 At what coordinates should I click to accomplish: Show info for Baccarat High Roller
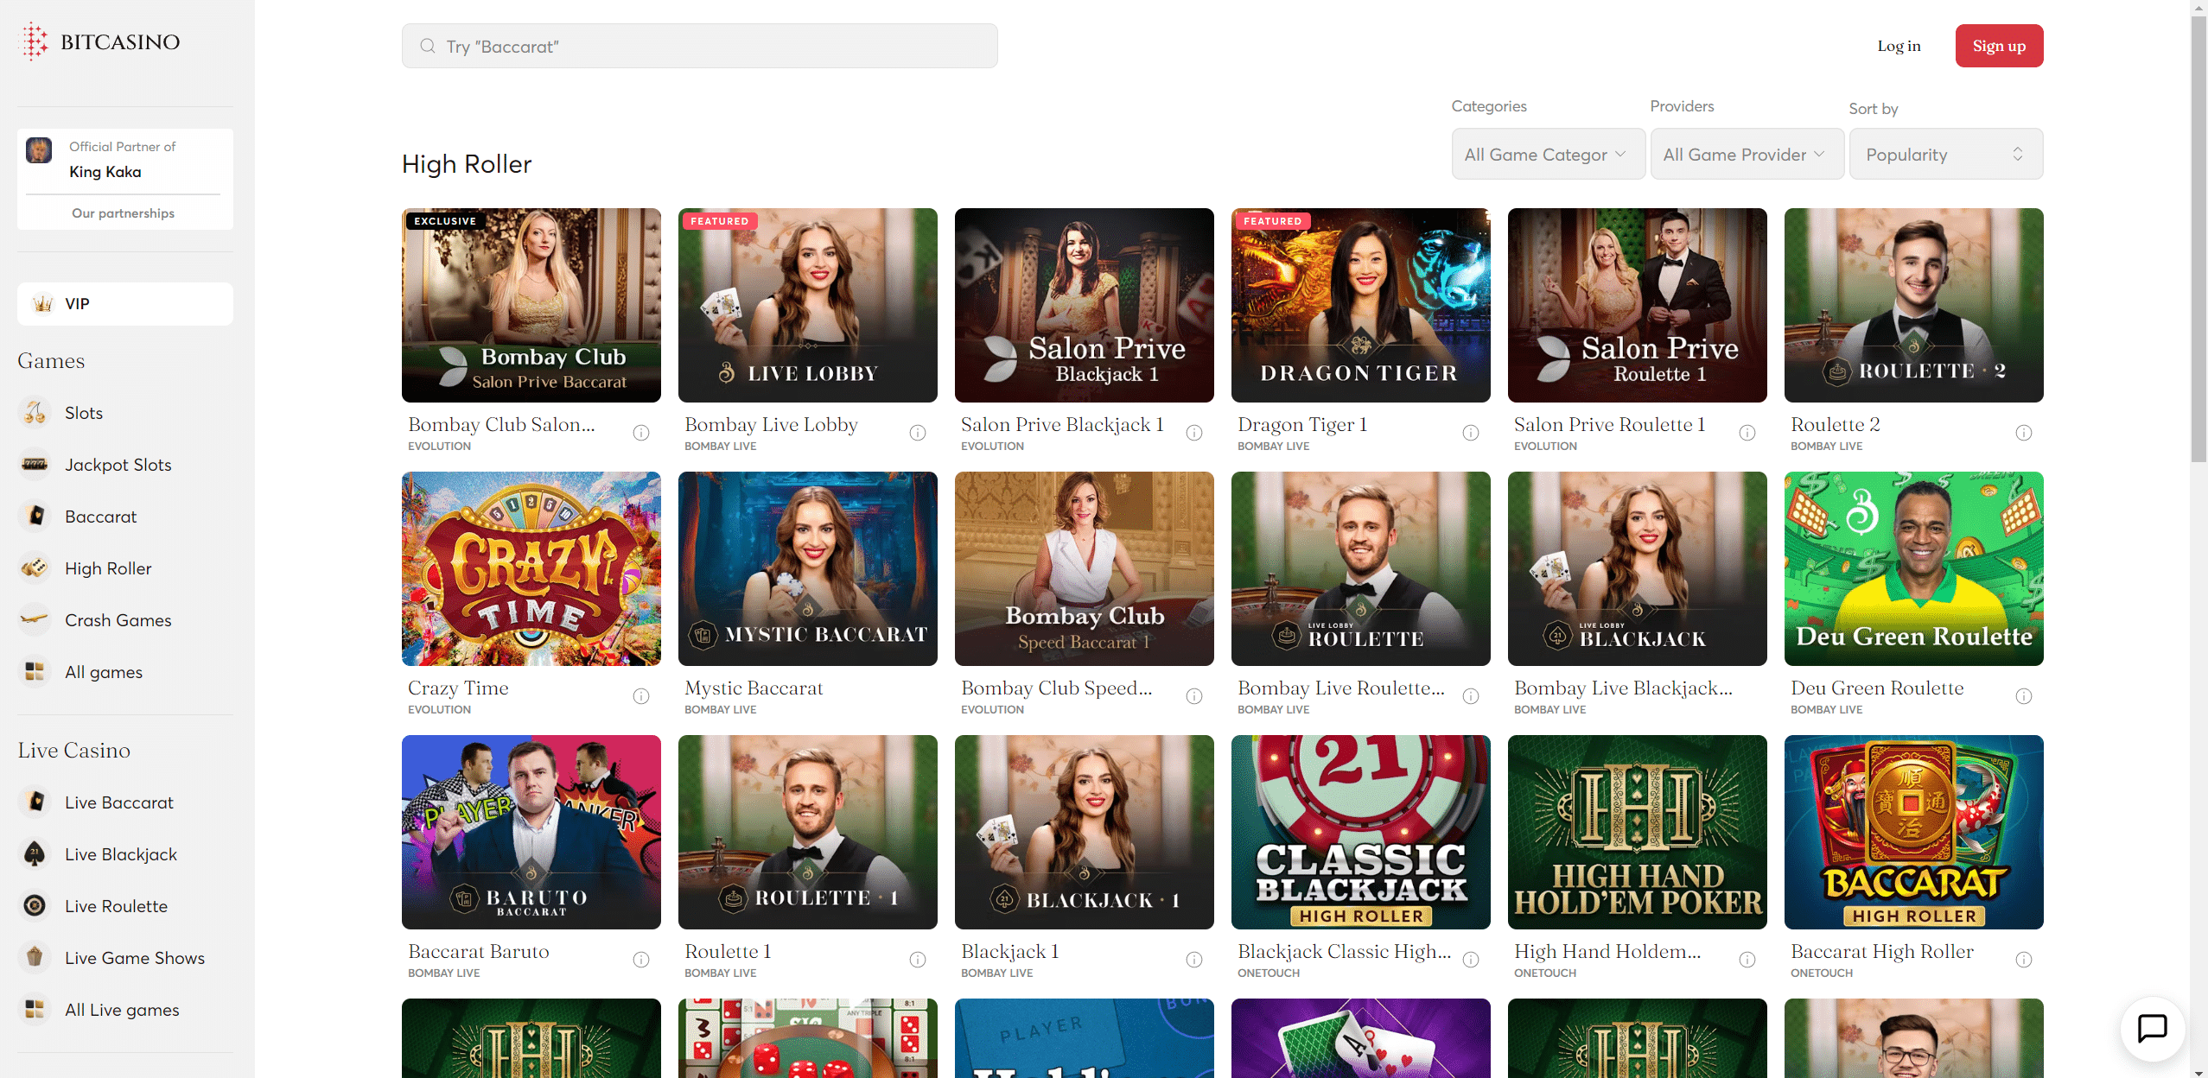click(x=2024, y=960)
